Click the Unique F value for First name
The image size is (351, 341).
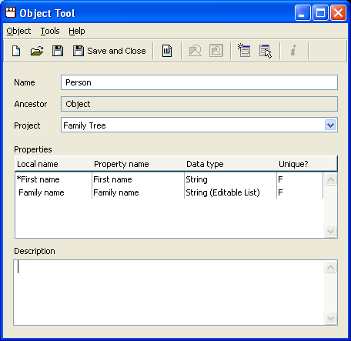[299, 179]
